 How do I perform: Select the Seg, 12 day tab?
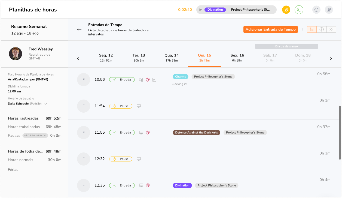(x=106, y=58)
